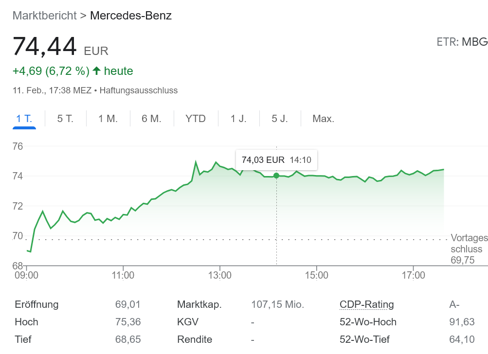488x354 pixels.
Task: Select the 6 M. time range tab
Action: [x=151, y=119]
